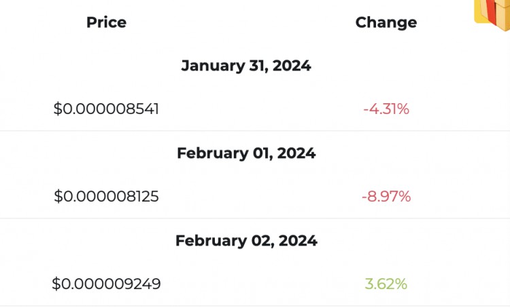Click the green 3.62% change value
510x308 pixels.
click(x=386, y=284)
